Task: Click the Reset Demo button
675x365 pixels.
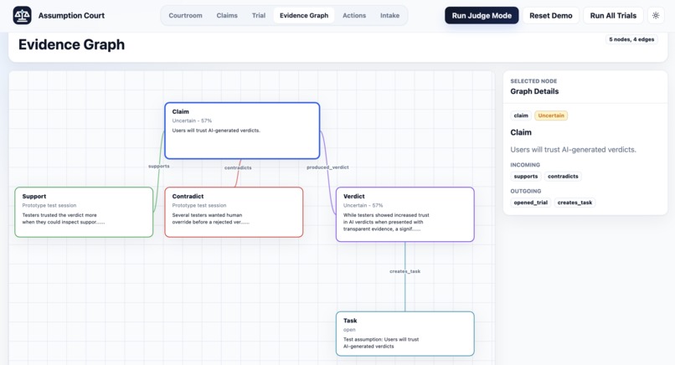Action: click(x=551, y=16)
